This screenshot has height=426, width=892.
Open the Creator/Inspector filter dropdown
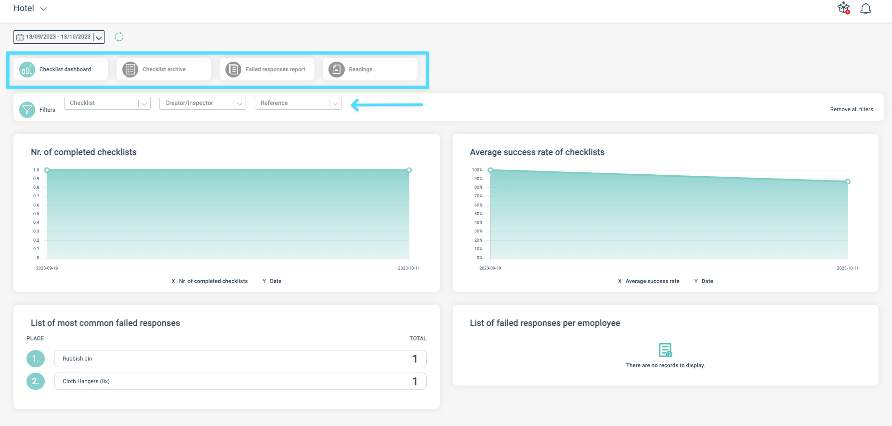[x=203, y=103]
